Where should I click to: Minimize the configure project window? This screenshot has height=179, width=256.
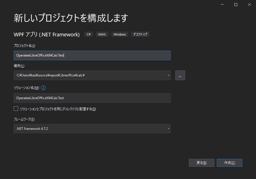tap(222, 5)
